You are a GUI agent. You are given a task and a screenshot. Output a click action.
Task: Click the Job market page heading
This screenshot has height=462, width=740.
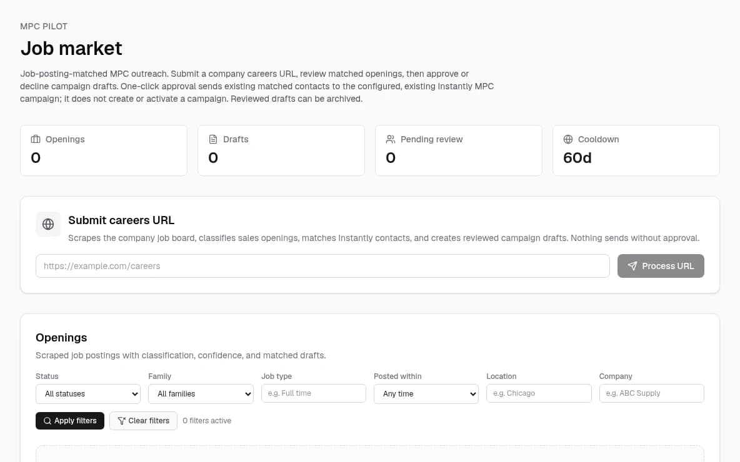(x=71, y=49)
